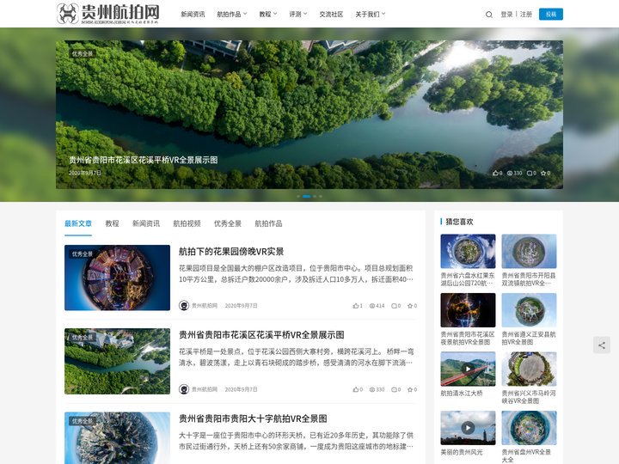Open 六盘水红果东湖后山公园 sidebar thumbnail
The image size is (619, 464).
(468, 251)
